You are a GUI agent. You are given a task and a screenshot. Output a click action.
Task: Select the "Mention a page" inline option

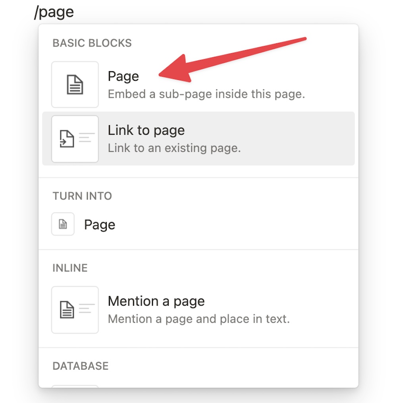(198, 310)
